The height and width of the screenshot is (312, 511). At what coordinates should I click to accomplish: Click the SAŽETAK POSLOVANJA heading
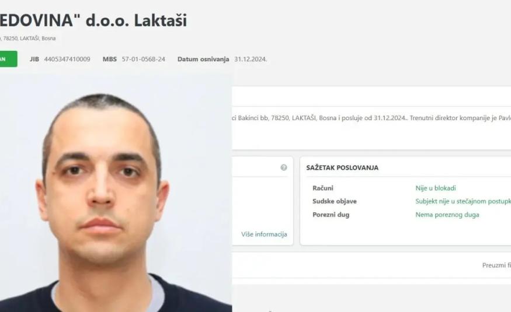pyautogui.click(x=342, y=168)
